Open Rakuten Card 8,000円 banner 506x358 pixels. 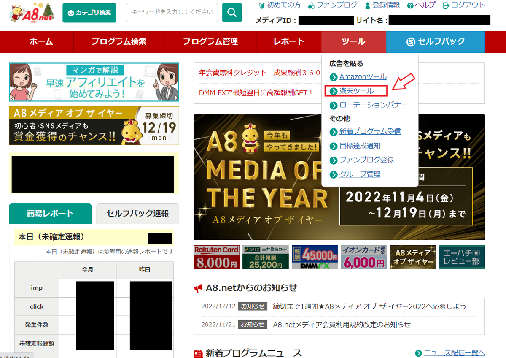coord(216,257)
